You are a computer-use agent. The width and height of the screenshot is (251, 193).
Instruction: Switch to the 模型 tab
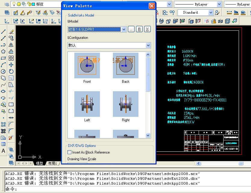[39, 163]
